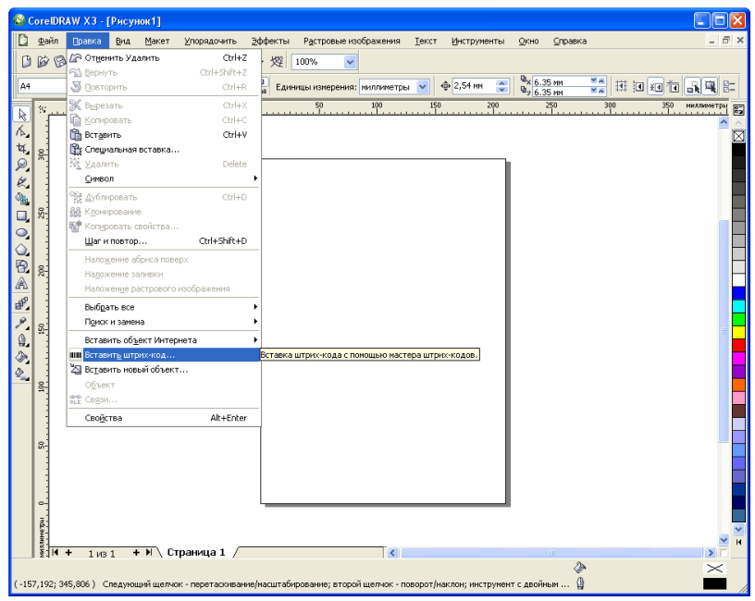
Task: Expand the Выбрать все submenu
Action: pos(164,307)
